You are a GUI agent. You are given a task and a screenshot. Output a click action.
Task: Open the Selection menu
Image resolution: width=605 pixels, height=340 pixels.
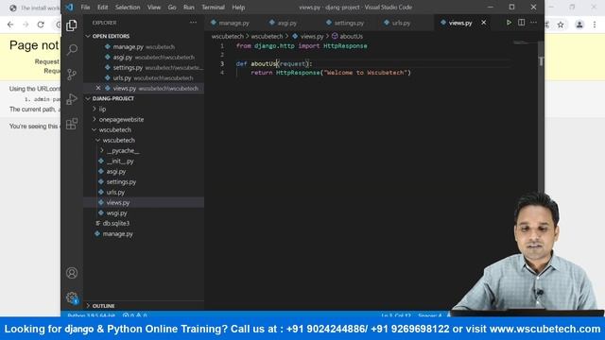[x=128, y=8]
